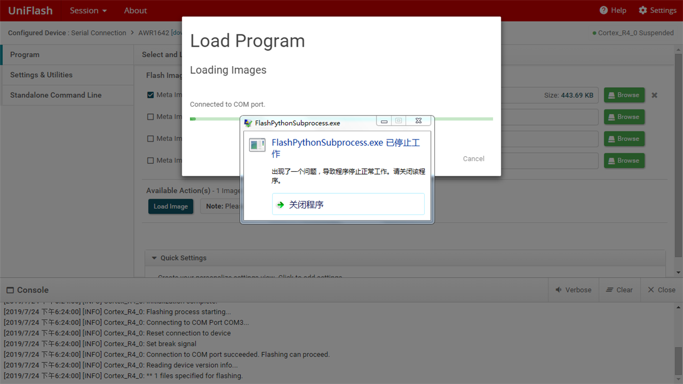683x384 pixels.
Task: Click the Console panel icon
Action: pos(10,290)
